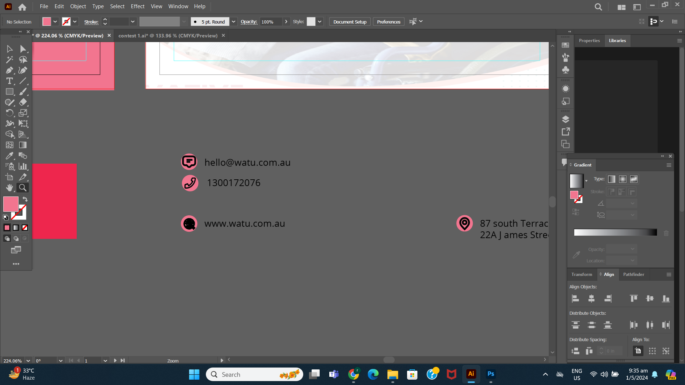Select the Type tool
Screen dimensions: 685x385
[9, 81]
